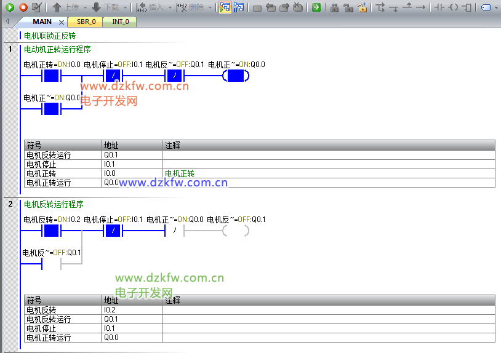Click the 删除 delete button
The height and width of the screenshot is (353, 501).
point(191,7)
